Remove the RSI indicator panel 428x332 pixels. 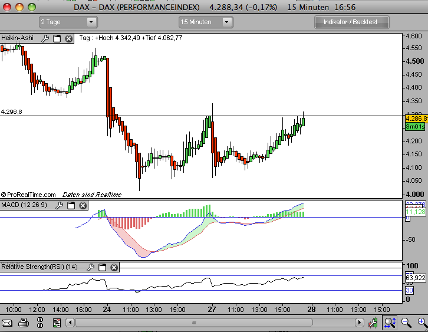pos(114,267)
